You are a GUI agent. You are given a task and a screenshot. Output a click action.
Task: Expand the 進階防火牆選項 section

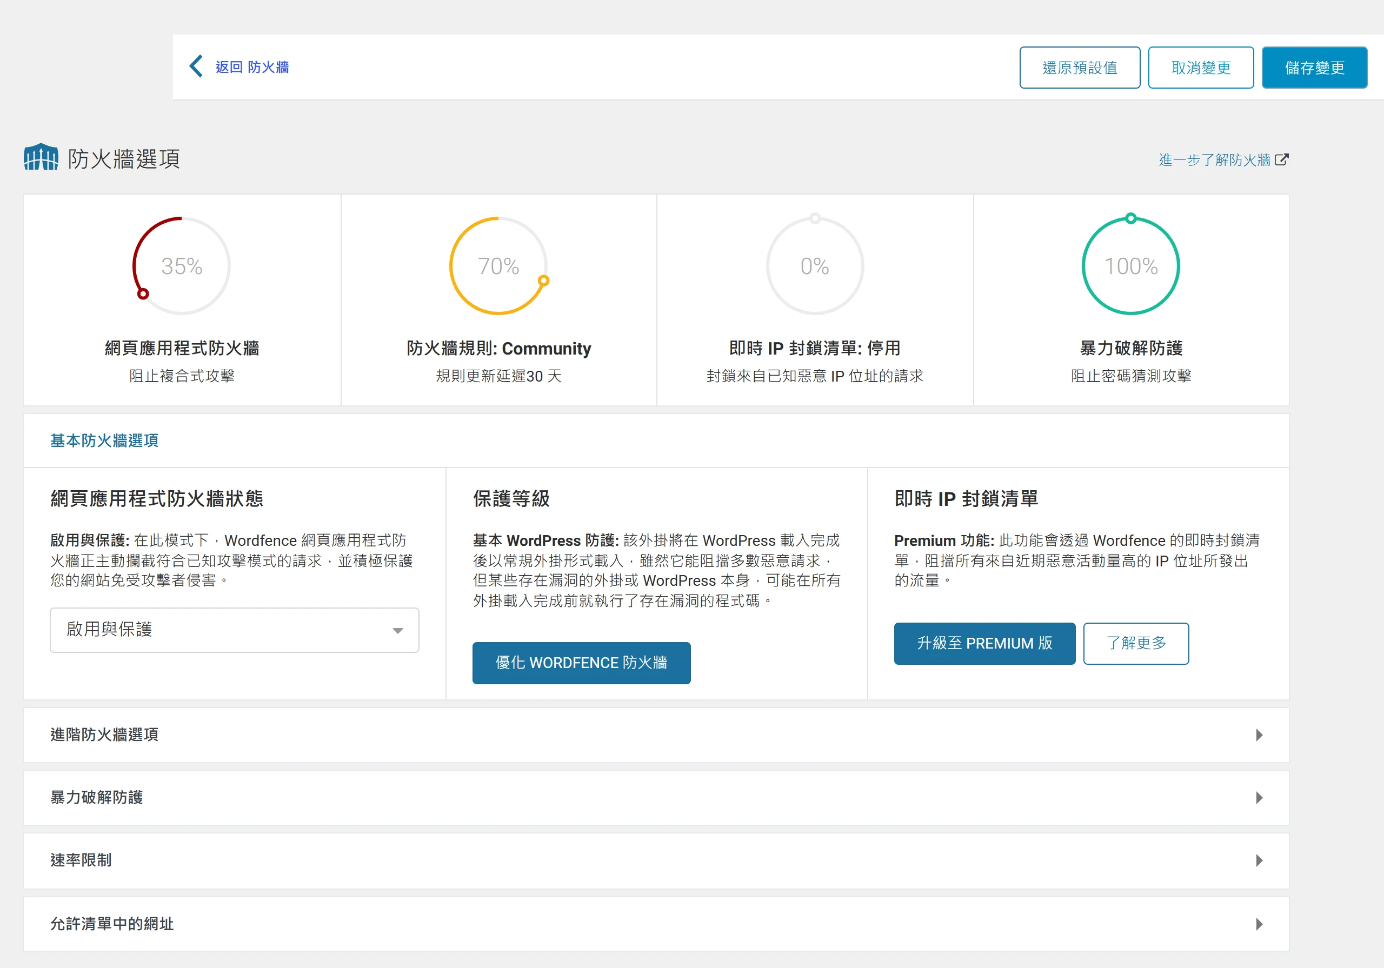656,735
